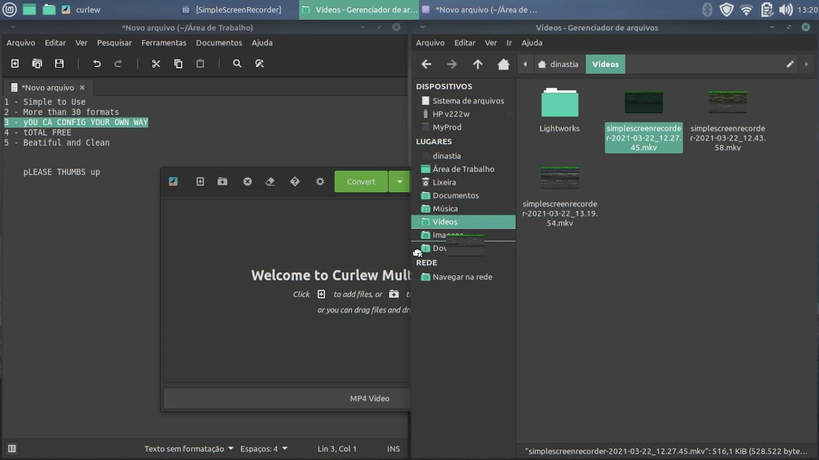Click the volume speaker tray icon
Viewport: 819px width, 460px height.
[x=786, y=10]
